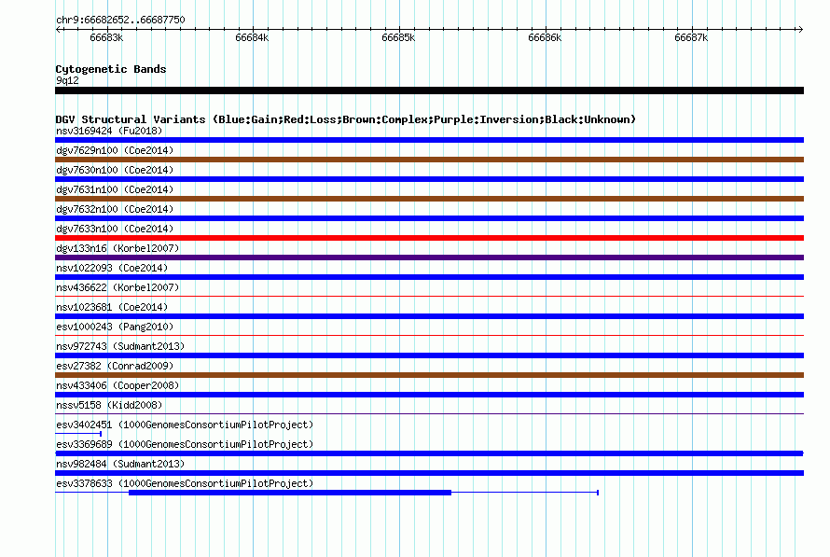Screen dimensions: 830x557
Task: Click the brown bar of dgv7631n100
Action: 429,199
